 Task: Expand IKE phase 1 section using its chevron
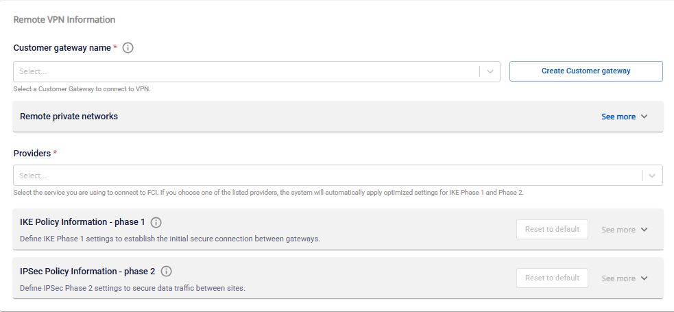[645, 230]
